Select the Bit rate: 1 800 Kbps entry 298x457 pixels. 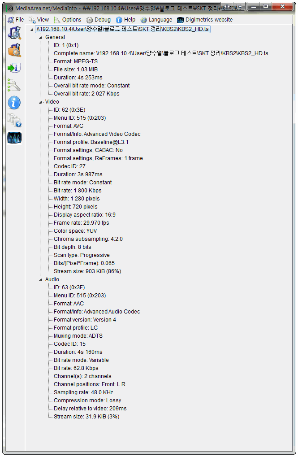pos(78,191)
